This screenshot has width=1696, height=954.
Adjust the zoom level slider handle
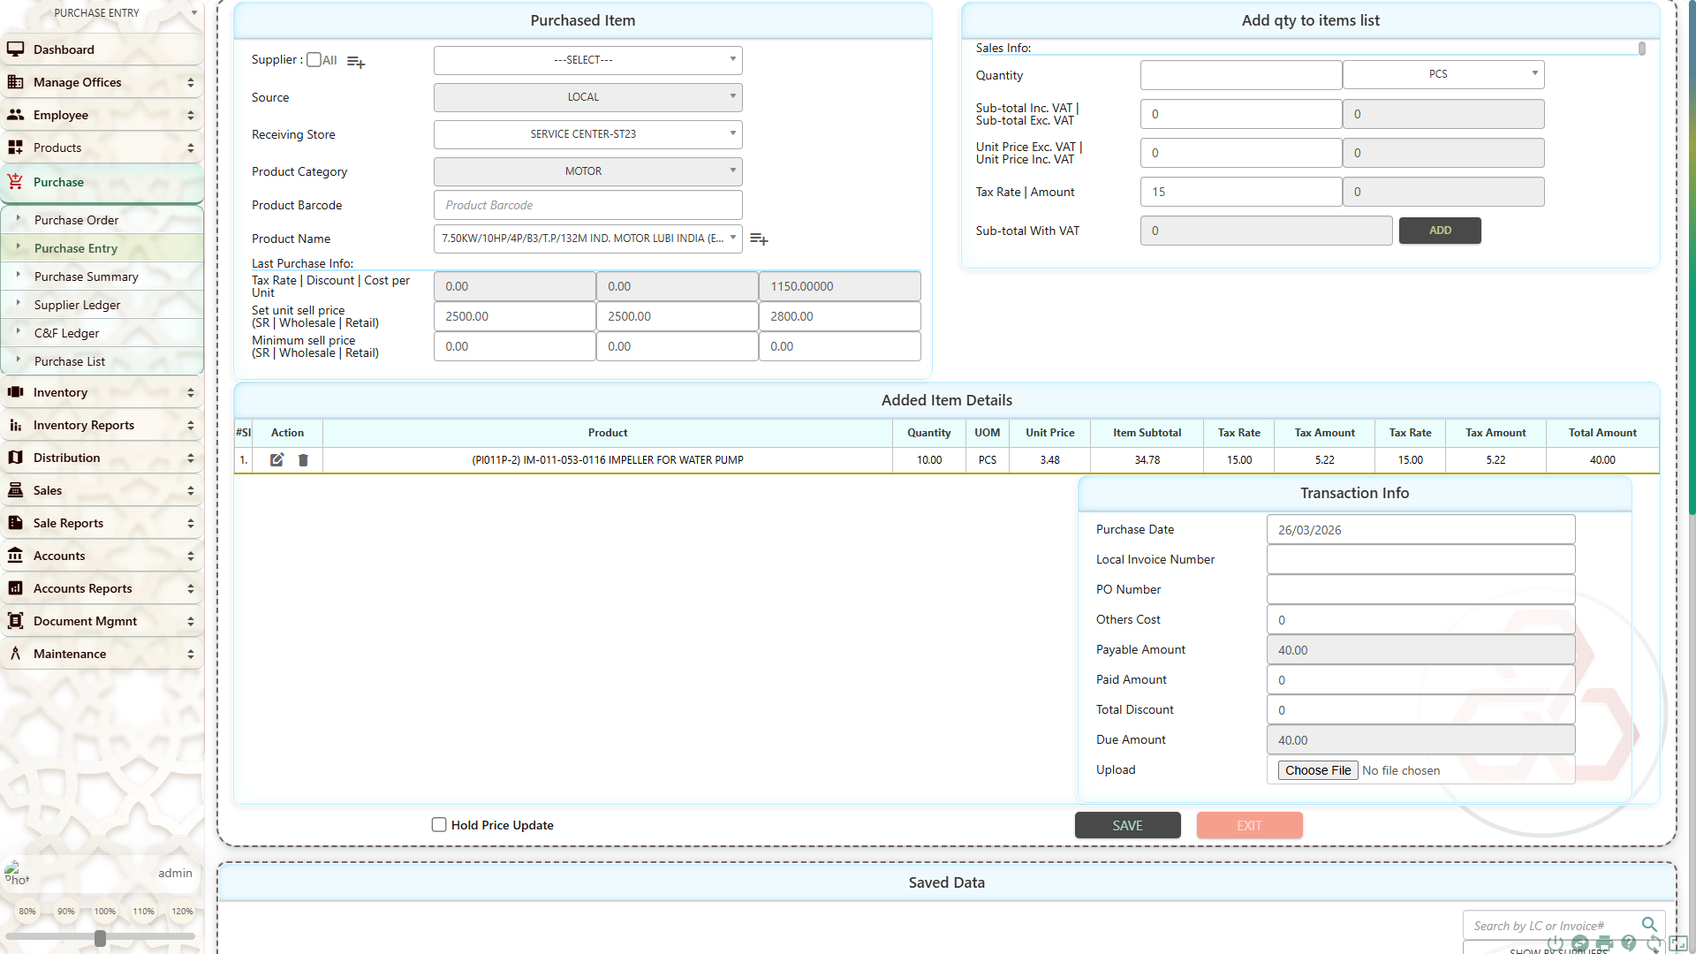100,938
